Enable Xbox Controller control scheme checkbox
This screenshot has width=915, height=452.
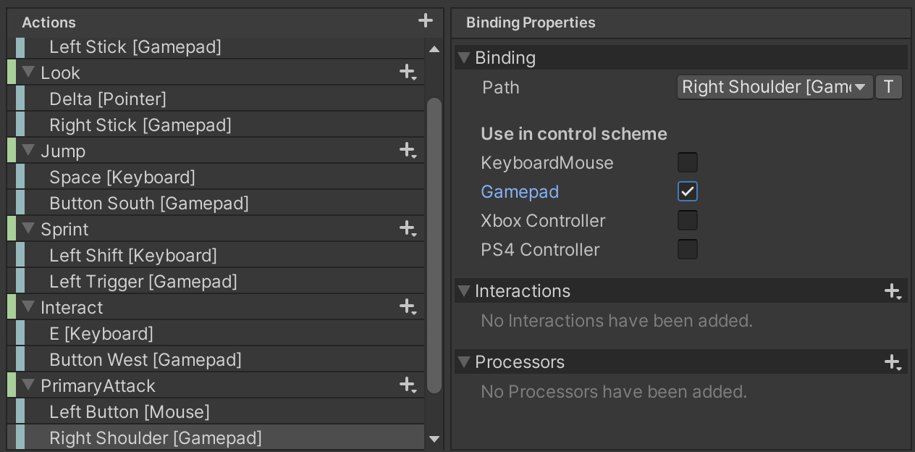click(687, 220)
